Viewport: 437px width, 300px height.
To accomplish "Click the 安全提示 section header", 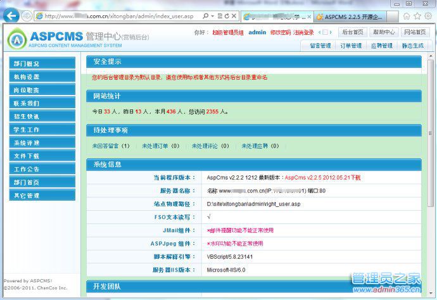I will [x=254, y=61].
